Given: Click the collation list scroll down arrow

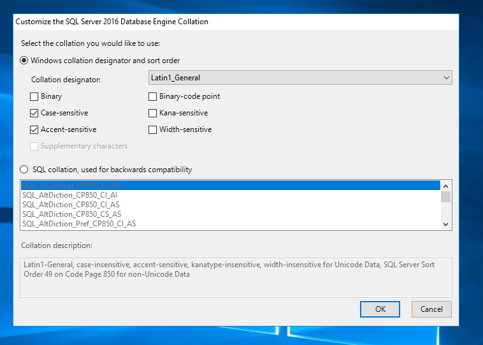Looking at the screenshot, I should point(446,224).
